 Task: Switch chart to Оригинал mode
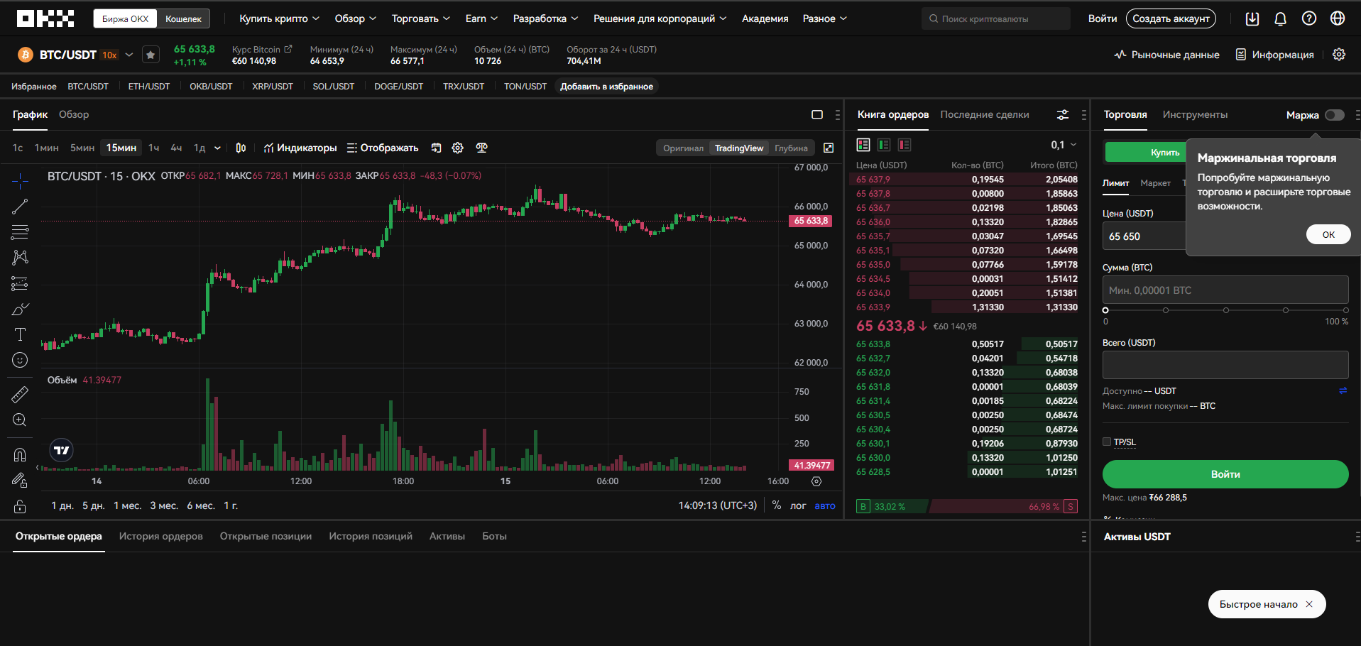pos(683,148)
